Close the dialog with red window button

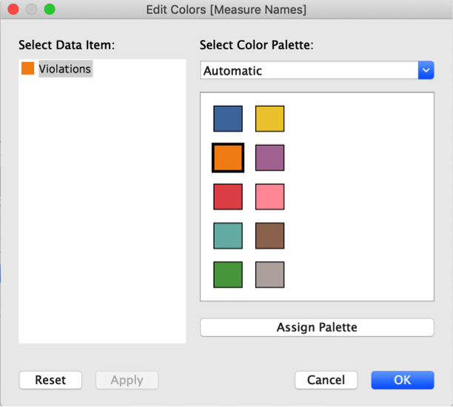(13, 10)
